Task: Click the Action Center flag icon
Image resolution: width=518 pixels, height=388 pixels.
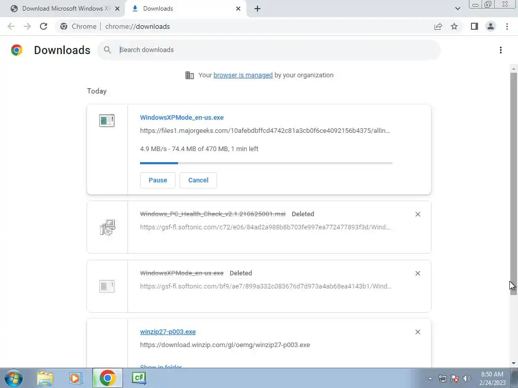Action: pyautogui.click(x=455, y=378)
